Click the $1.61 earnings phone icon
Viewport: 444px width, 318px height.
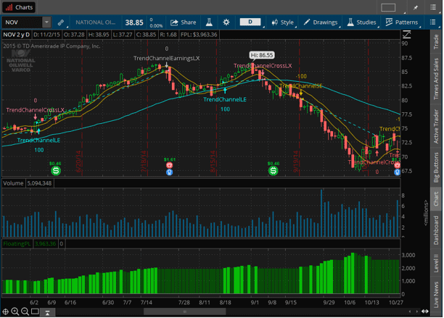pos(169,164)
